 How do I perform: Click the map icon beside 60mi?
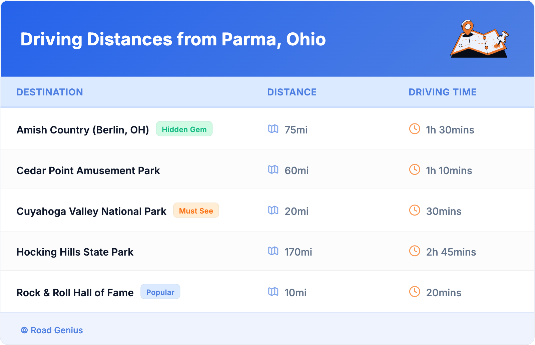click(x=273, y=169)
